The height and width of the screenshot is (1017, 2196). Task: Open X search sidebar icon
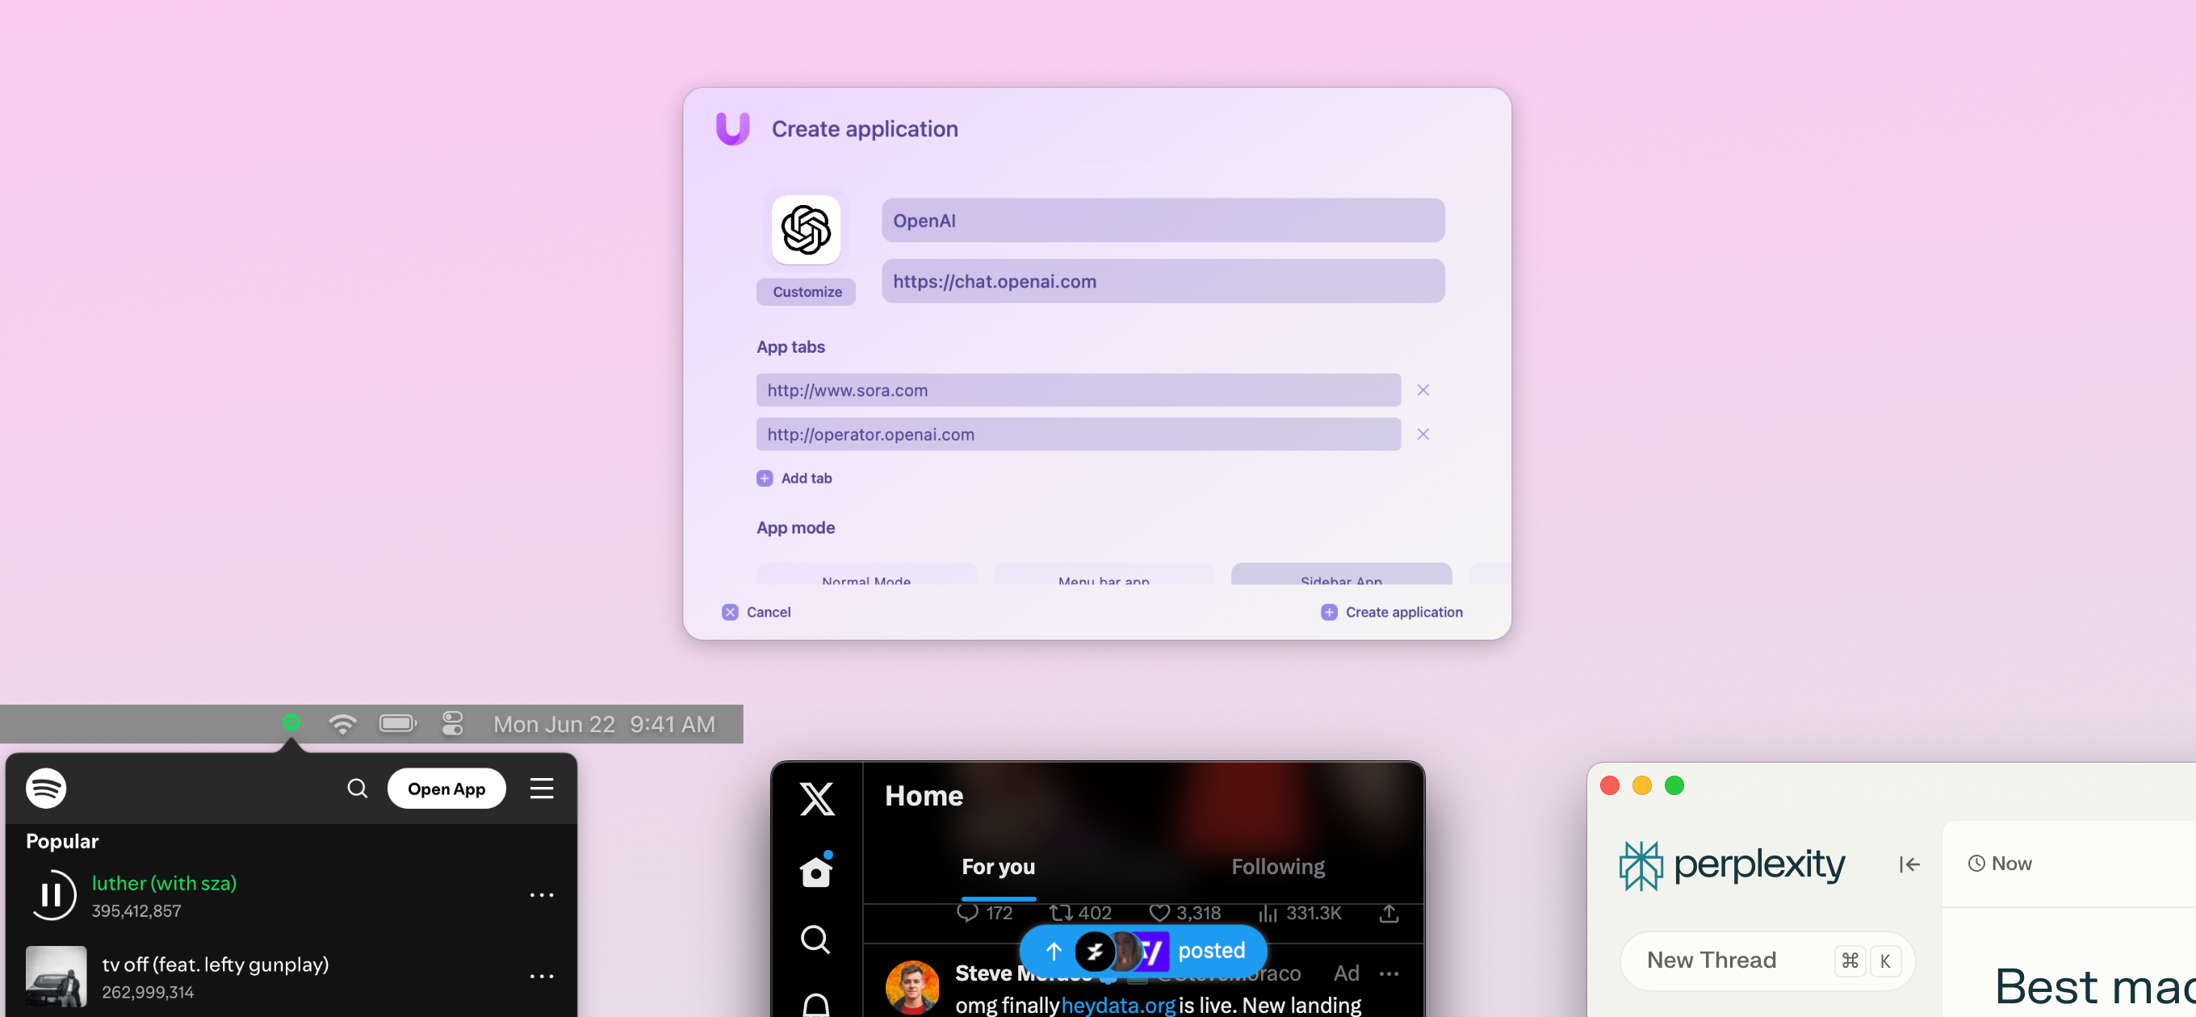tap(815, 940)
